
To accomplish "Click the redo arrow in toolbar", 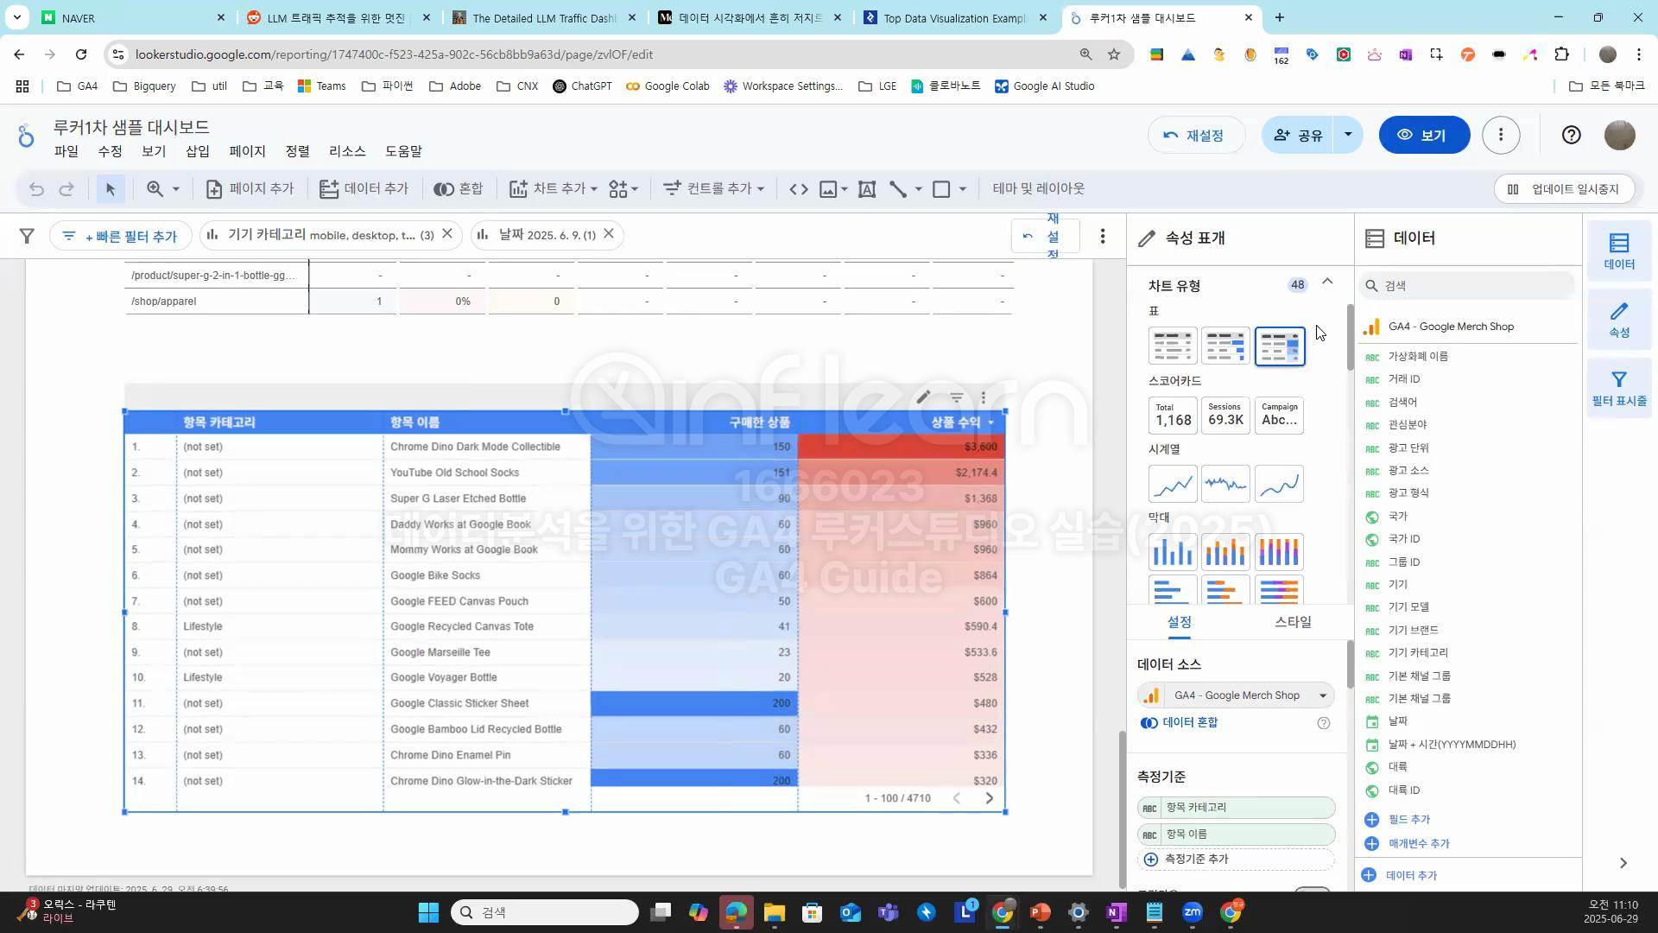I will point(66,189).
